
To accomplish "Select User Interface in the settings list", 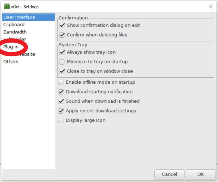I will (x=28, y=17).
